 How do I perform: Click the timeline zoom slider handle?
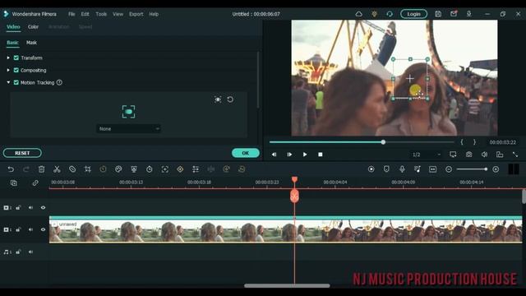[486, 169]
